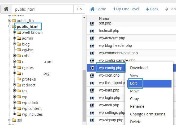The height and width of the screenshot is (125, 176).
Task: Open the admin folder in tree
Action: coord(28,38)
